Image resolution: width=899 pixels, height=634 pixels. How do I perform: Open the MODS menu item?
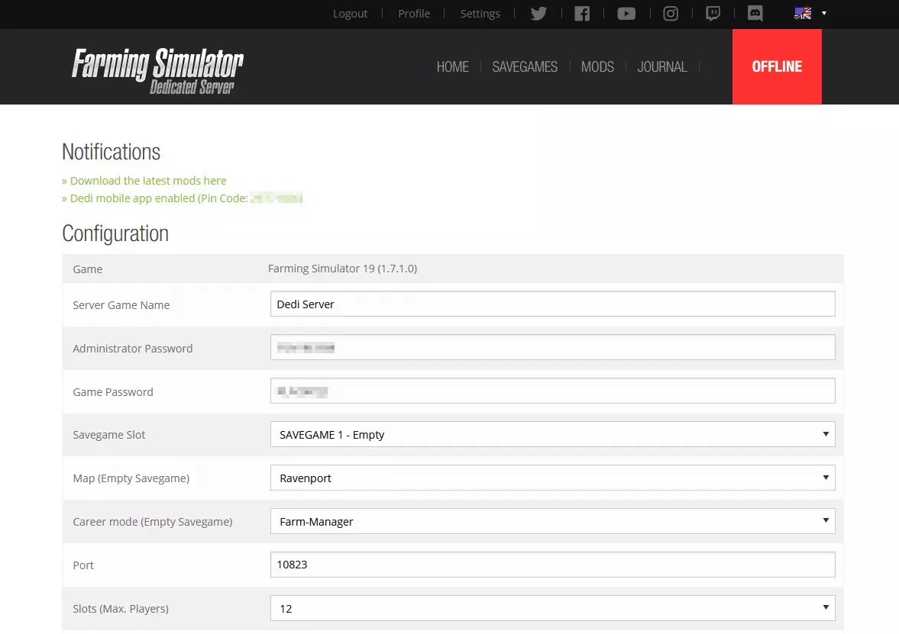[597, 66]
